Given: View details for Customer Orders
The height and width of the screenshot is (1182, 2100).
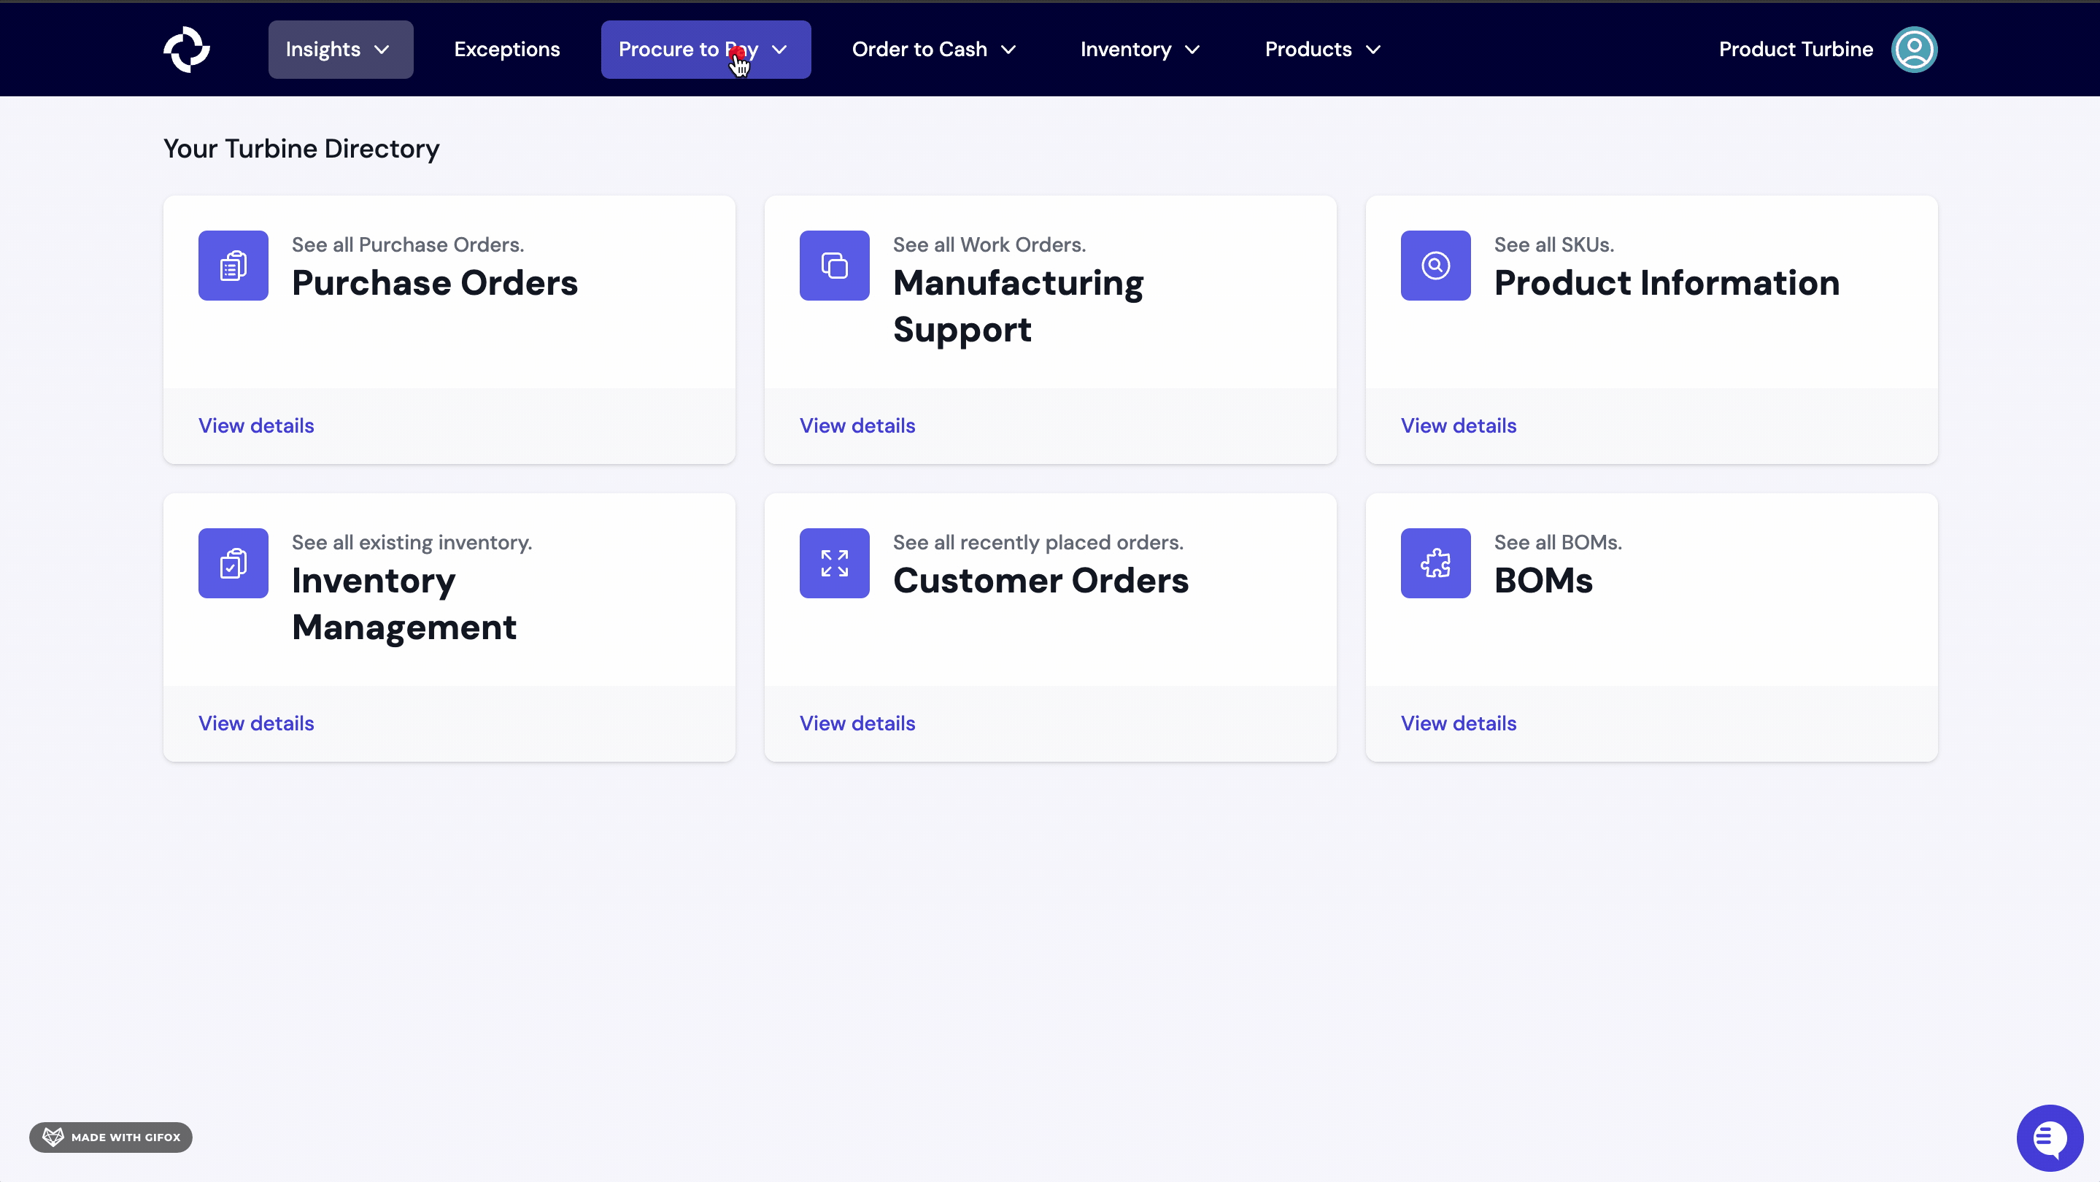Looking at the screenshot, I should pos(857,723).
